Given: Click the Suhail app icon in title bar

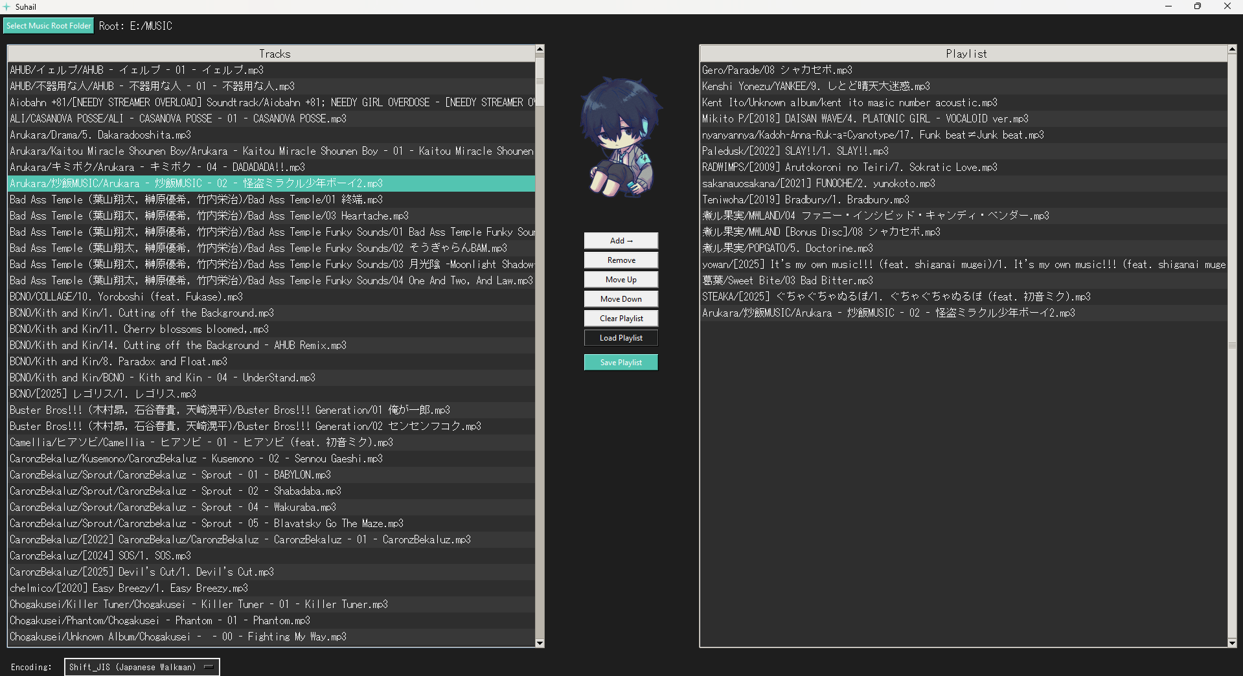Looking at the screenshot, I should pyautogui.click(x=7, y=6).
